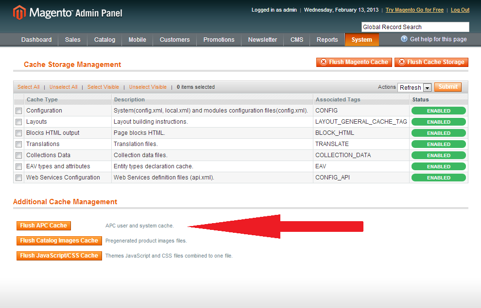Image resolution: width=481 pixels, height=308 pixels.
Task: Click the Layouts row ENABLED status
Action: pyautogui.click(x=439, y=122)
